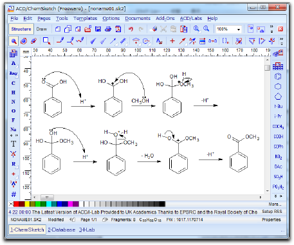The image size is (294, 245).
Task: Click the Print icon
Action: click(108, 29)
